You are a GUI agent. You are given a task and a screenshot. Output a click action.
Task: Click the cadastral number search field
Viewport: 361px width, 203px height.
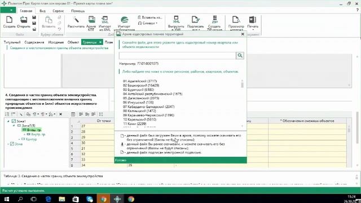(x=177, y=55)
